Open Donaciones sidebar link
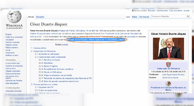 [10, 53]
